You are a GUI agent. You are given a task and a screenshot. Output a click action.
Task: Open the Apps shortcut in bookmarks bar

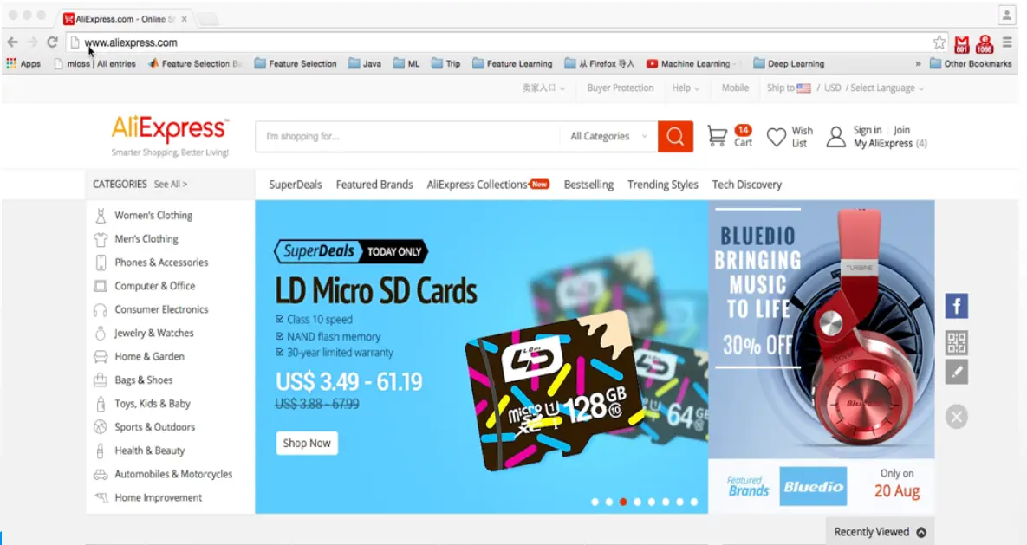point(23,63)
